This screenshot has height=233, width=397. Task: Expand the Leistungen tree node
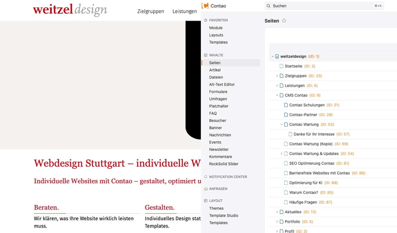click(x=277, y=85)
